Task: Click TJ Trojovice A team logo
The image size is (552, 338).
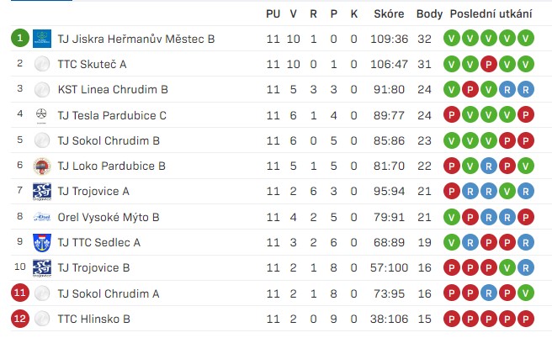Action: click(x=42, y=192)
